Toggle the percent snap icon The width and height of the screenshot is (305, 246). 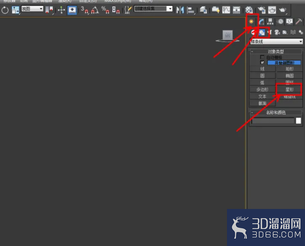click(105, 10)
